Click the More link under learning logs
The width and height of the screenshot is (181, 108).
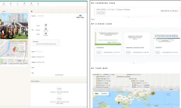click(93, 19)
